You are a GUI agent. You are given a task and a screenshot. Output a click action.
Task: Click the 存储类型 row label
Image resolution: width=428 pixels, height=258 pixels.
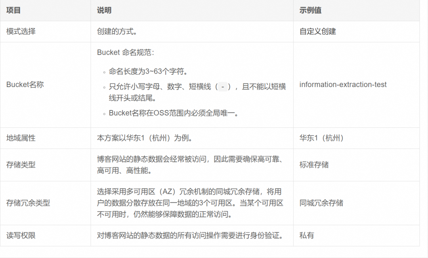[x=21, y=165]
